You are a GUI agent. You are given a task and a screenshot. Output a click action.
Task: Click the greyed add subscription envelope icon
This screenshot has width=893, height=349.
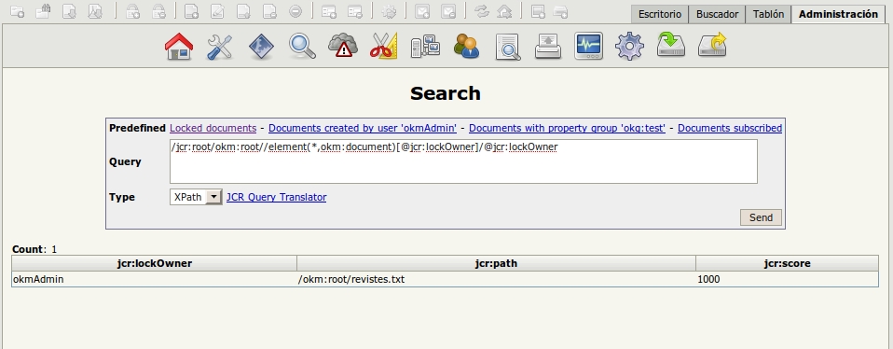[422, 11]
